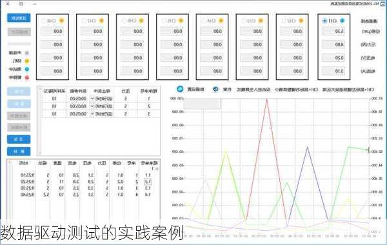Click the 9:25:40 time cell
Screen dimensions: 387x245
(28, 195)
